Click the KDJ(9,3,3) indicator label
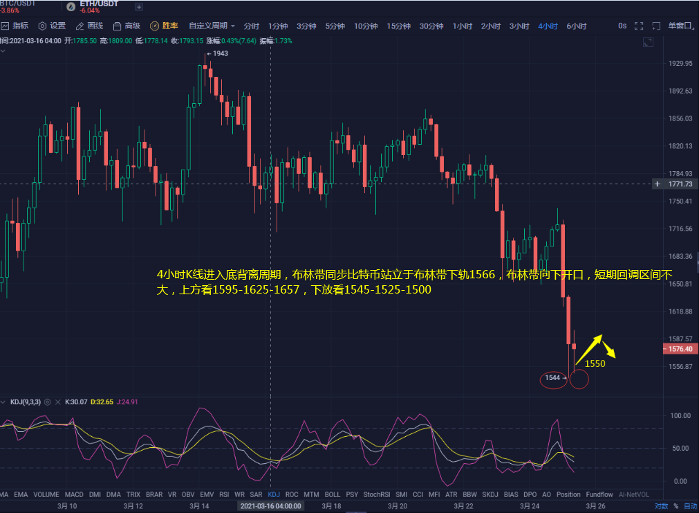 click(x=26, y=402)
